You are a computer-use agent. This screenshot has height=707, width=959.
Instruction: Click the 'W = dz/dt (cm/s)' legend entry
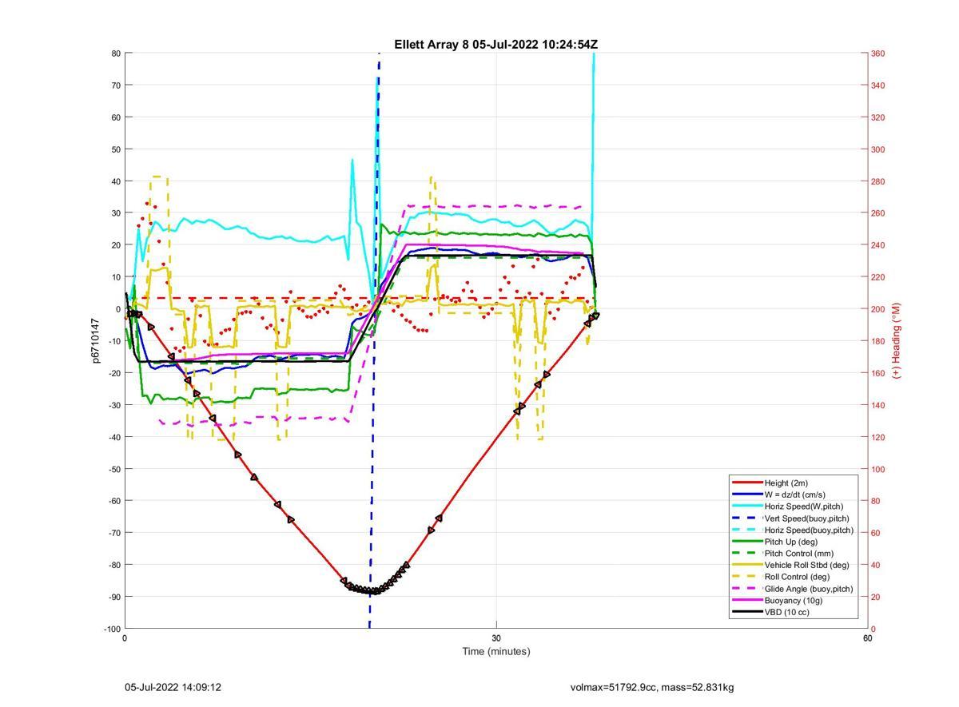(794, 495)
